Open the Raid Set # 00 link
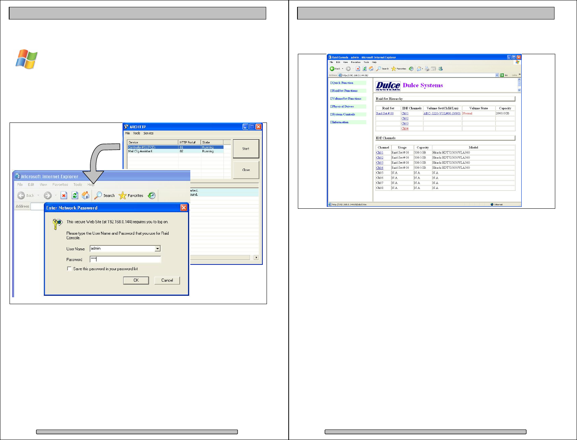This screenshot has width=577, height=440. tap(385, 113)
